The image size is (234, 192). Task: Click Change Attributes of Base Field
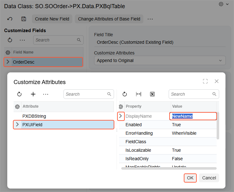pos(109,19)
